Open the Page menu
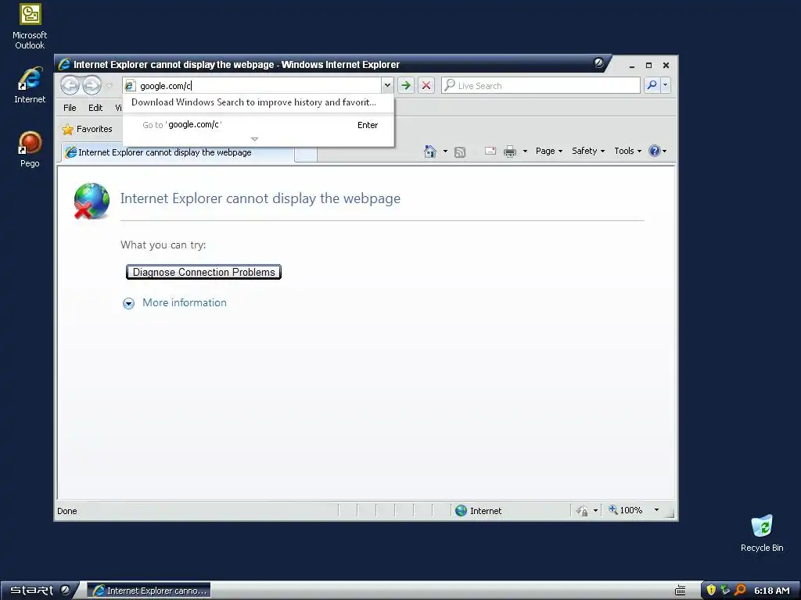Screen dimensions: 801x600 point(548,151)
